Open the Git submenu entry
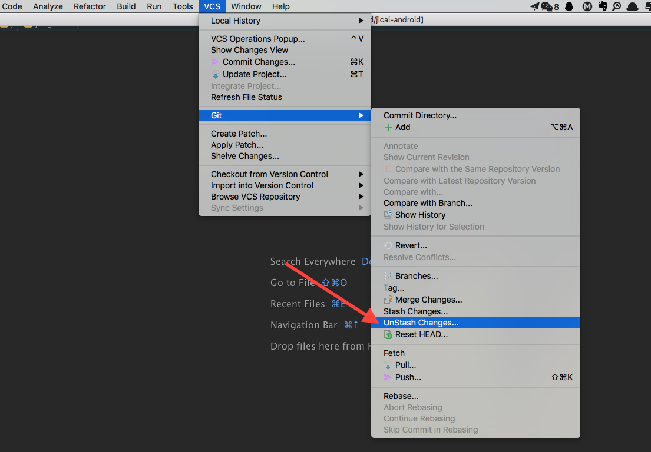Viewport: 651px width, 452px height. [x=285, y=115]
